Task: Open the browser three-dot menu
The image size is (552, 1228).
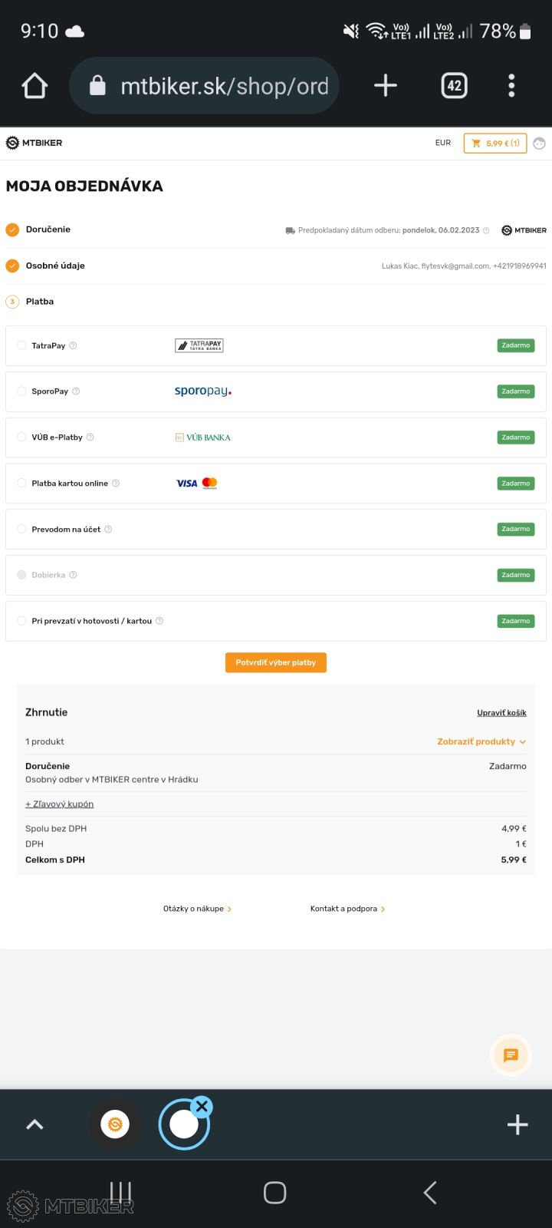Action: [x=511, y=86]
